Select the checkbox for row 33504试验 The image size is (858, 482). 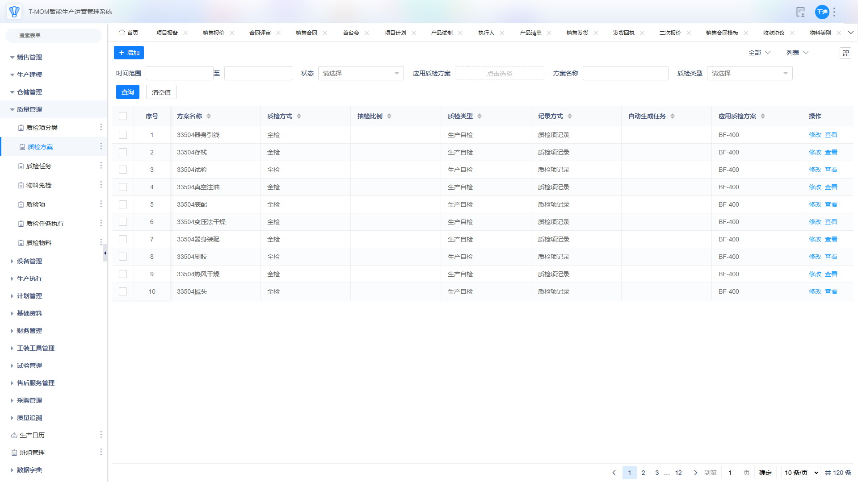[123, 170]
